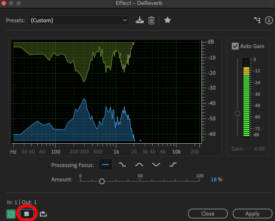Image resolution: width=275 pixels, height=221 pixels.
Task: Select high shelf processing focus icon
Action: pyautogui.click(x=173, y=165)
